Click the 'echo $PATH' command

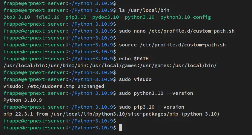point(134,59)
